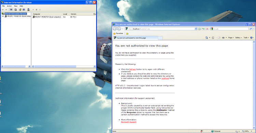This screenshot has height=133, width=256.
Task: Open the Home button dropdown arrow
Action: [210, 38]
